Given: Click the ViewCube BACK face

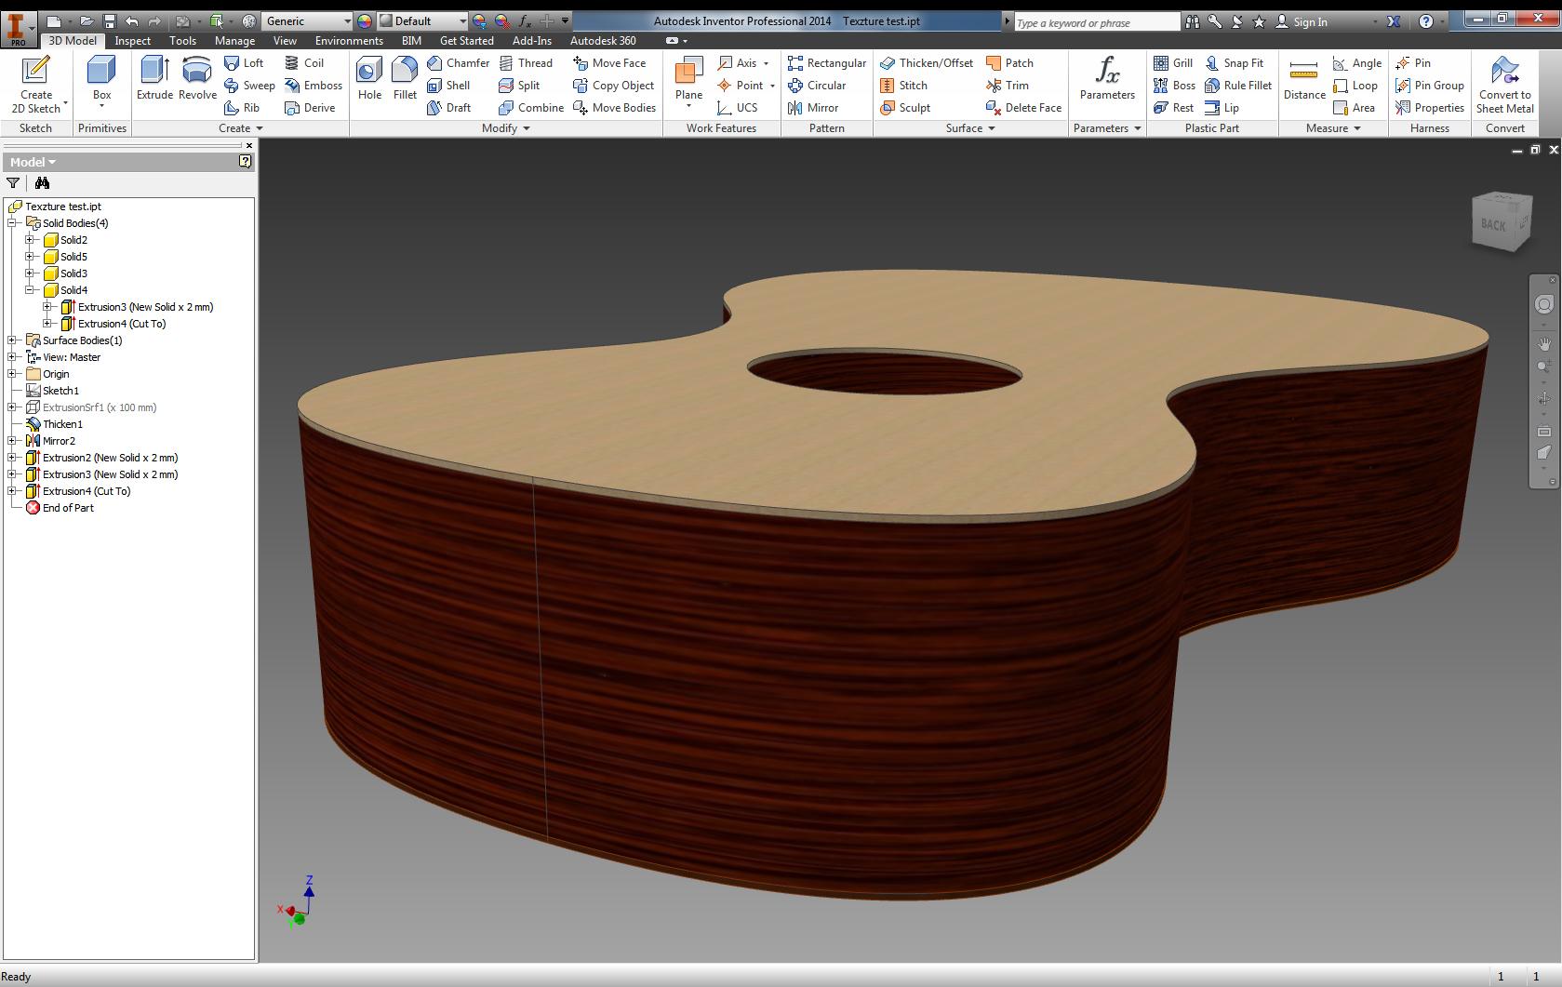Looking at the screenshot, I should point(1493,225).
